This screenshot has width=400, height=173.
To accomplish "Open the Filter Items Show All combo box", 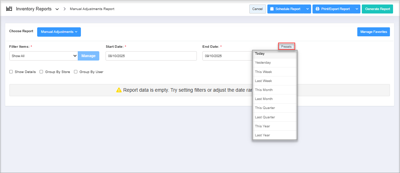I will point(44,56).
